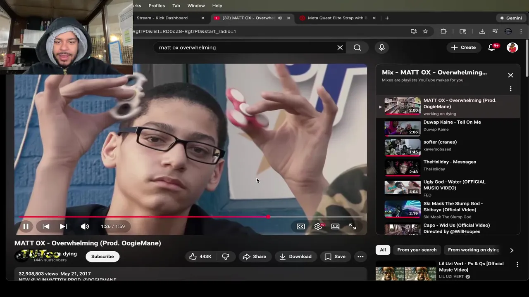Open Chrome side panel icon
529x297 pixels.
pyautogui.click(x=463, y=31)
